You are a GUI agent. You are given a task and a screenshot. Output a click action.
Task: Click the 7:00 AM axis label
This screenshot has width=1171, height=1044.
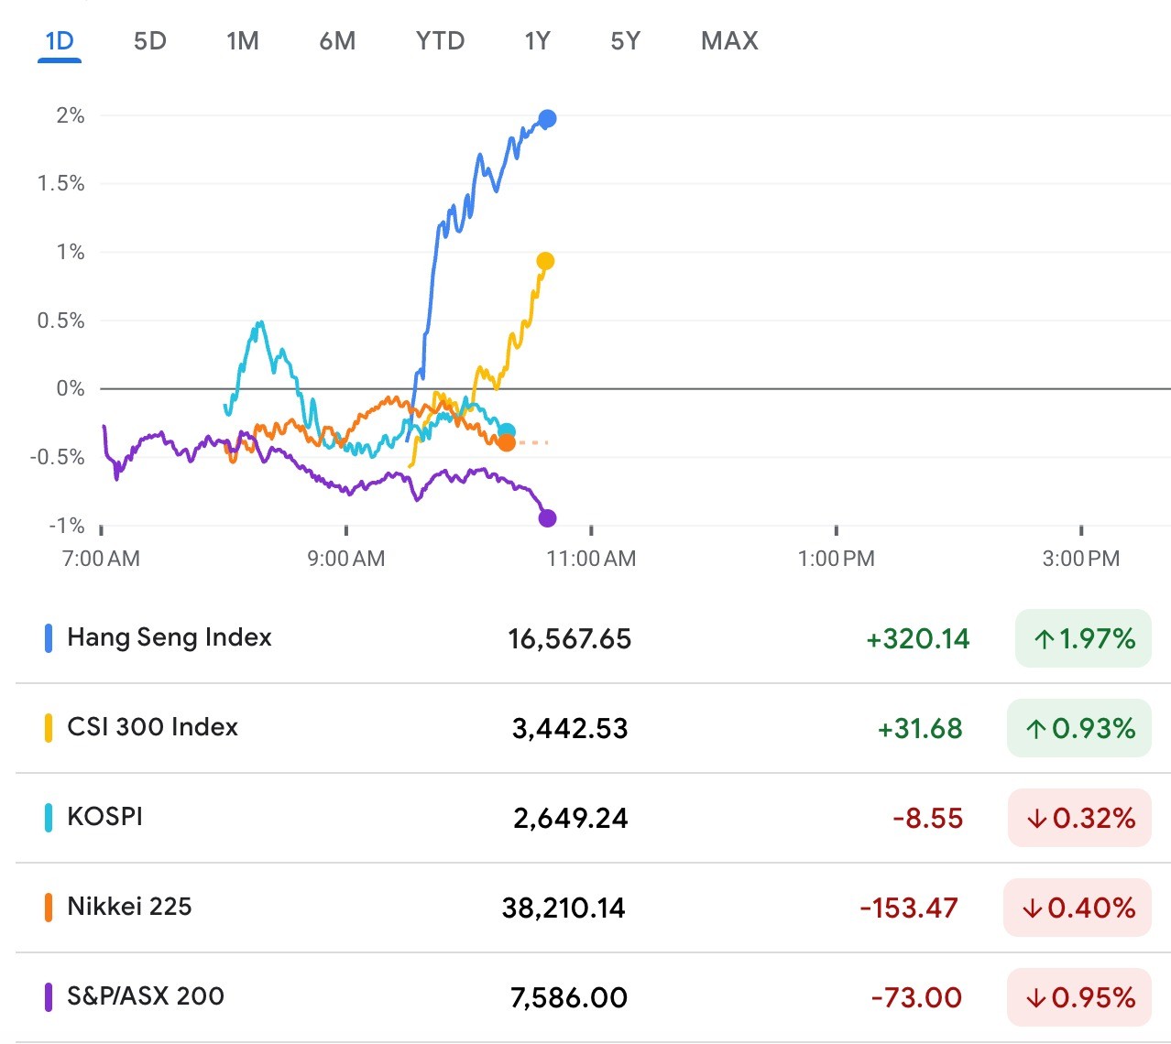tap(101, 559)
